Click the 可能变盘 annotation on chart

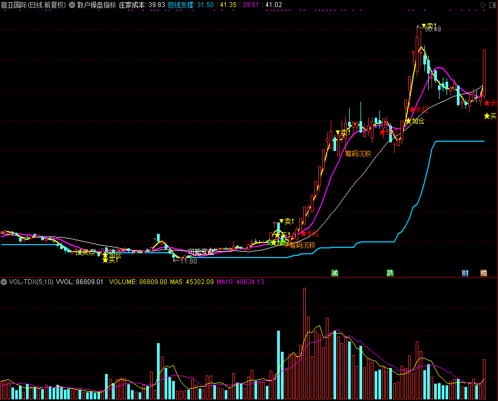pyautogui.click(x=201, y=252)
